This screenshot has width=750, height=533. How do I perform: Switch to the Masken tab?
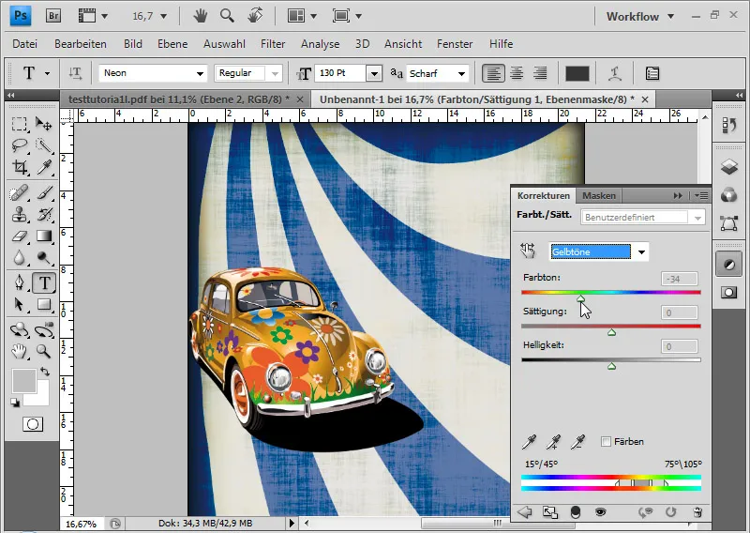point(599,195)
